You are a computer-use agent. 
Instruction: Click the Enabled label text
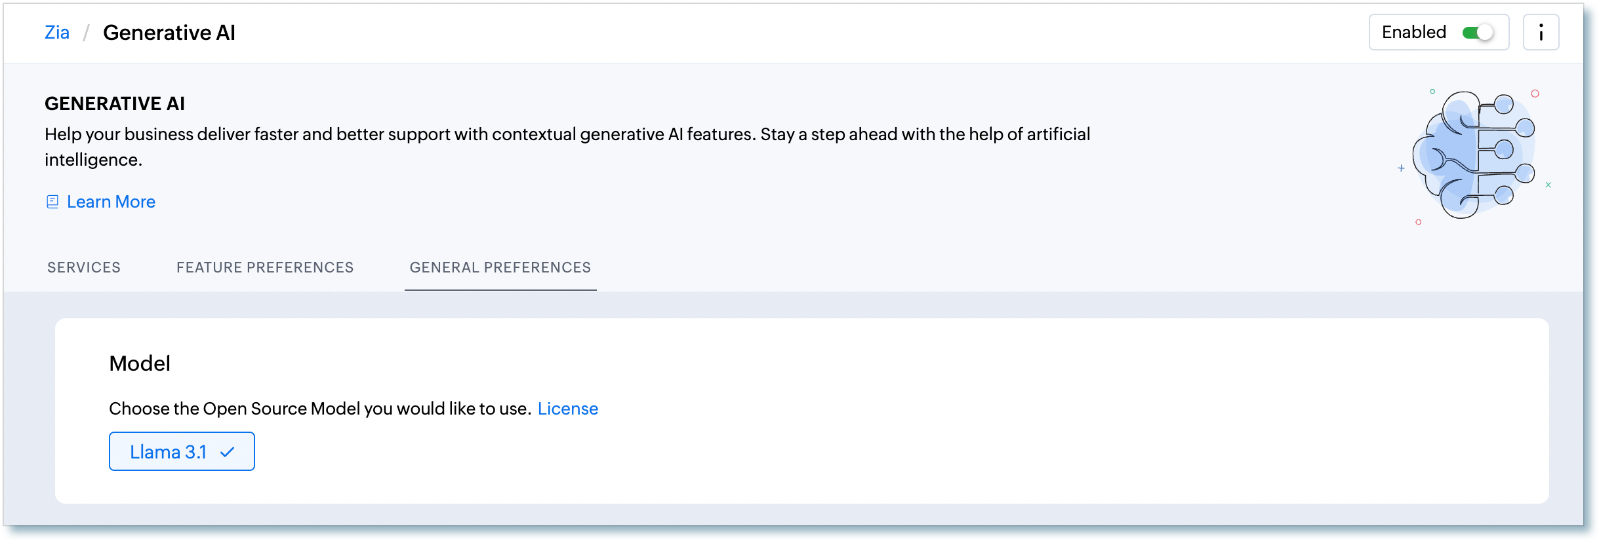pyautogui.click(x=1414, y=33)
